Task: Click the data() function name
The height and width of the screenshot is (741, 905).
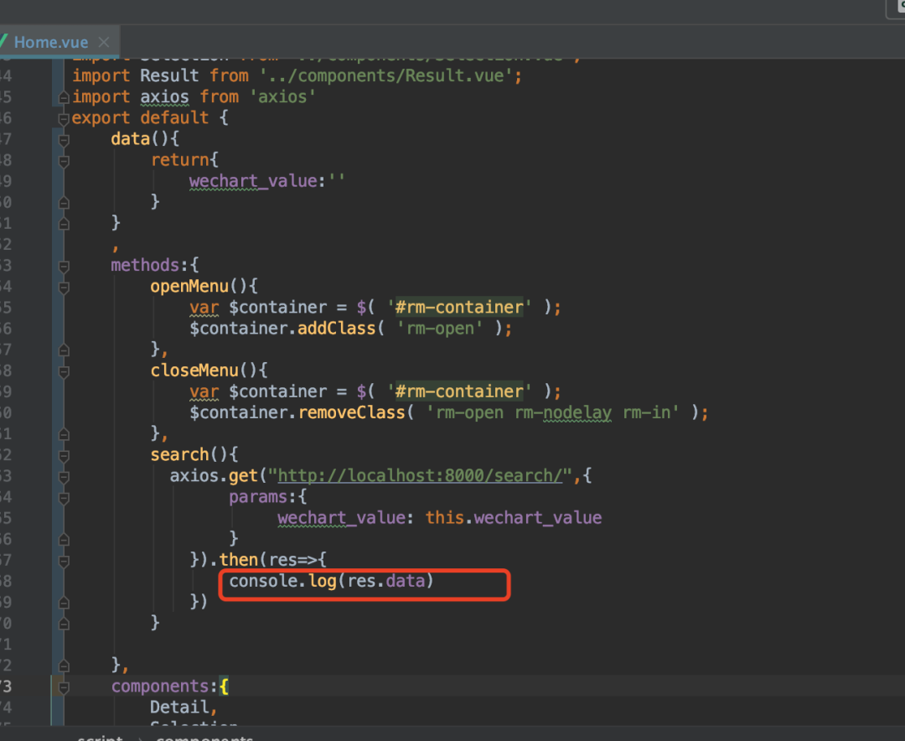Action: 131,138
